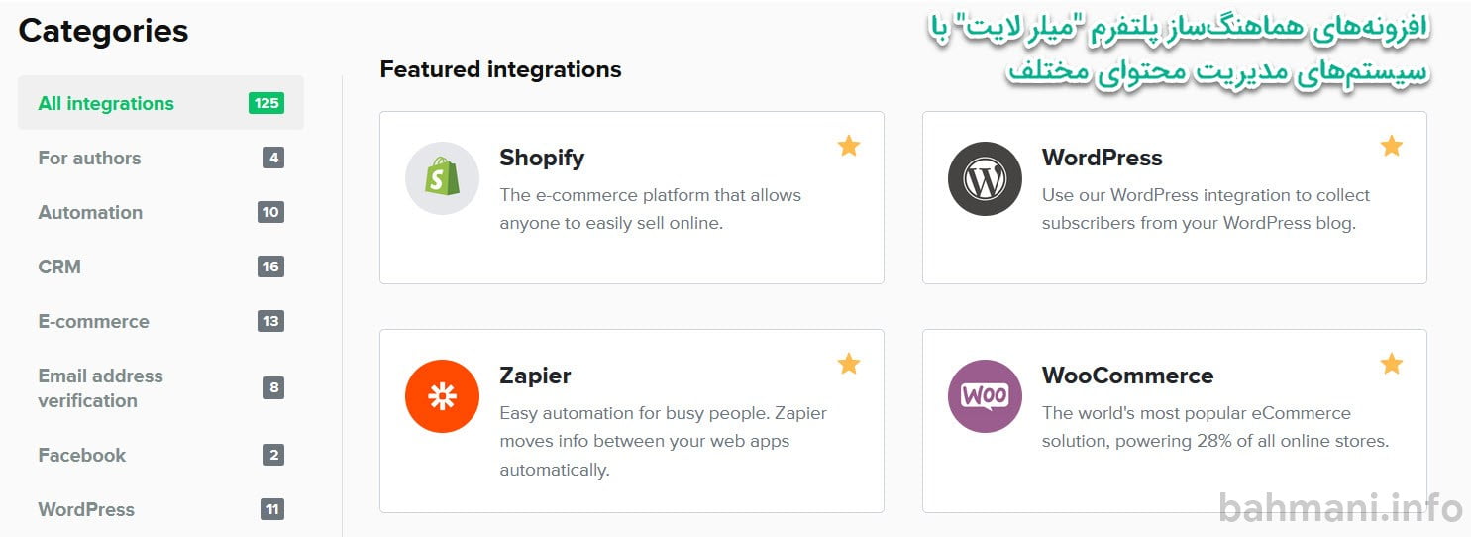Viewport: 1471px width, 537px height.
Task: Open the WordPress category in sidebar
Action: [x=86, y=509]
